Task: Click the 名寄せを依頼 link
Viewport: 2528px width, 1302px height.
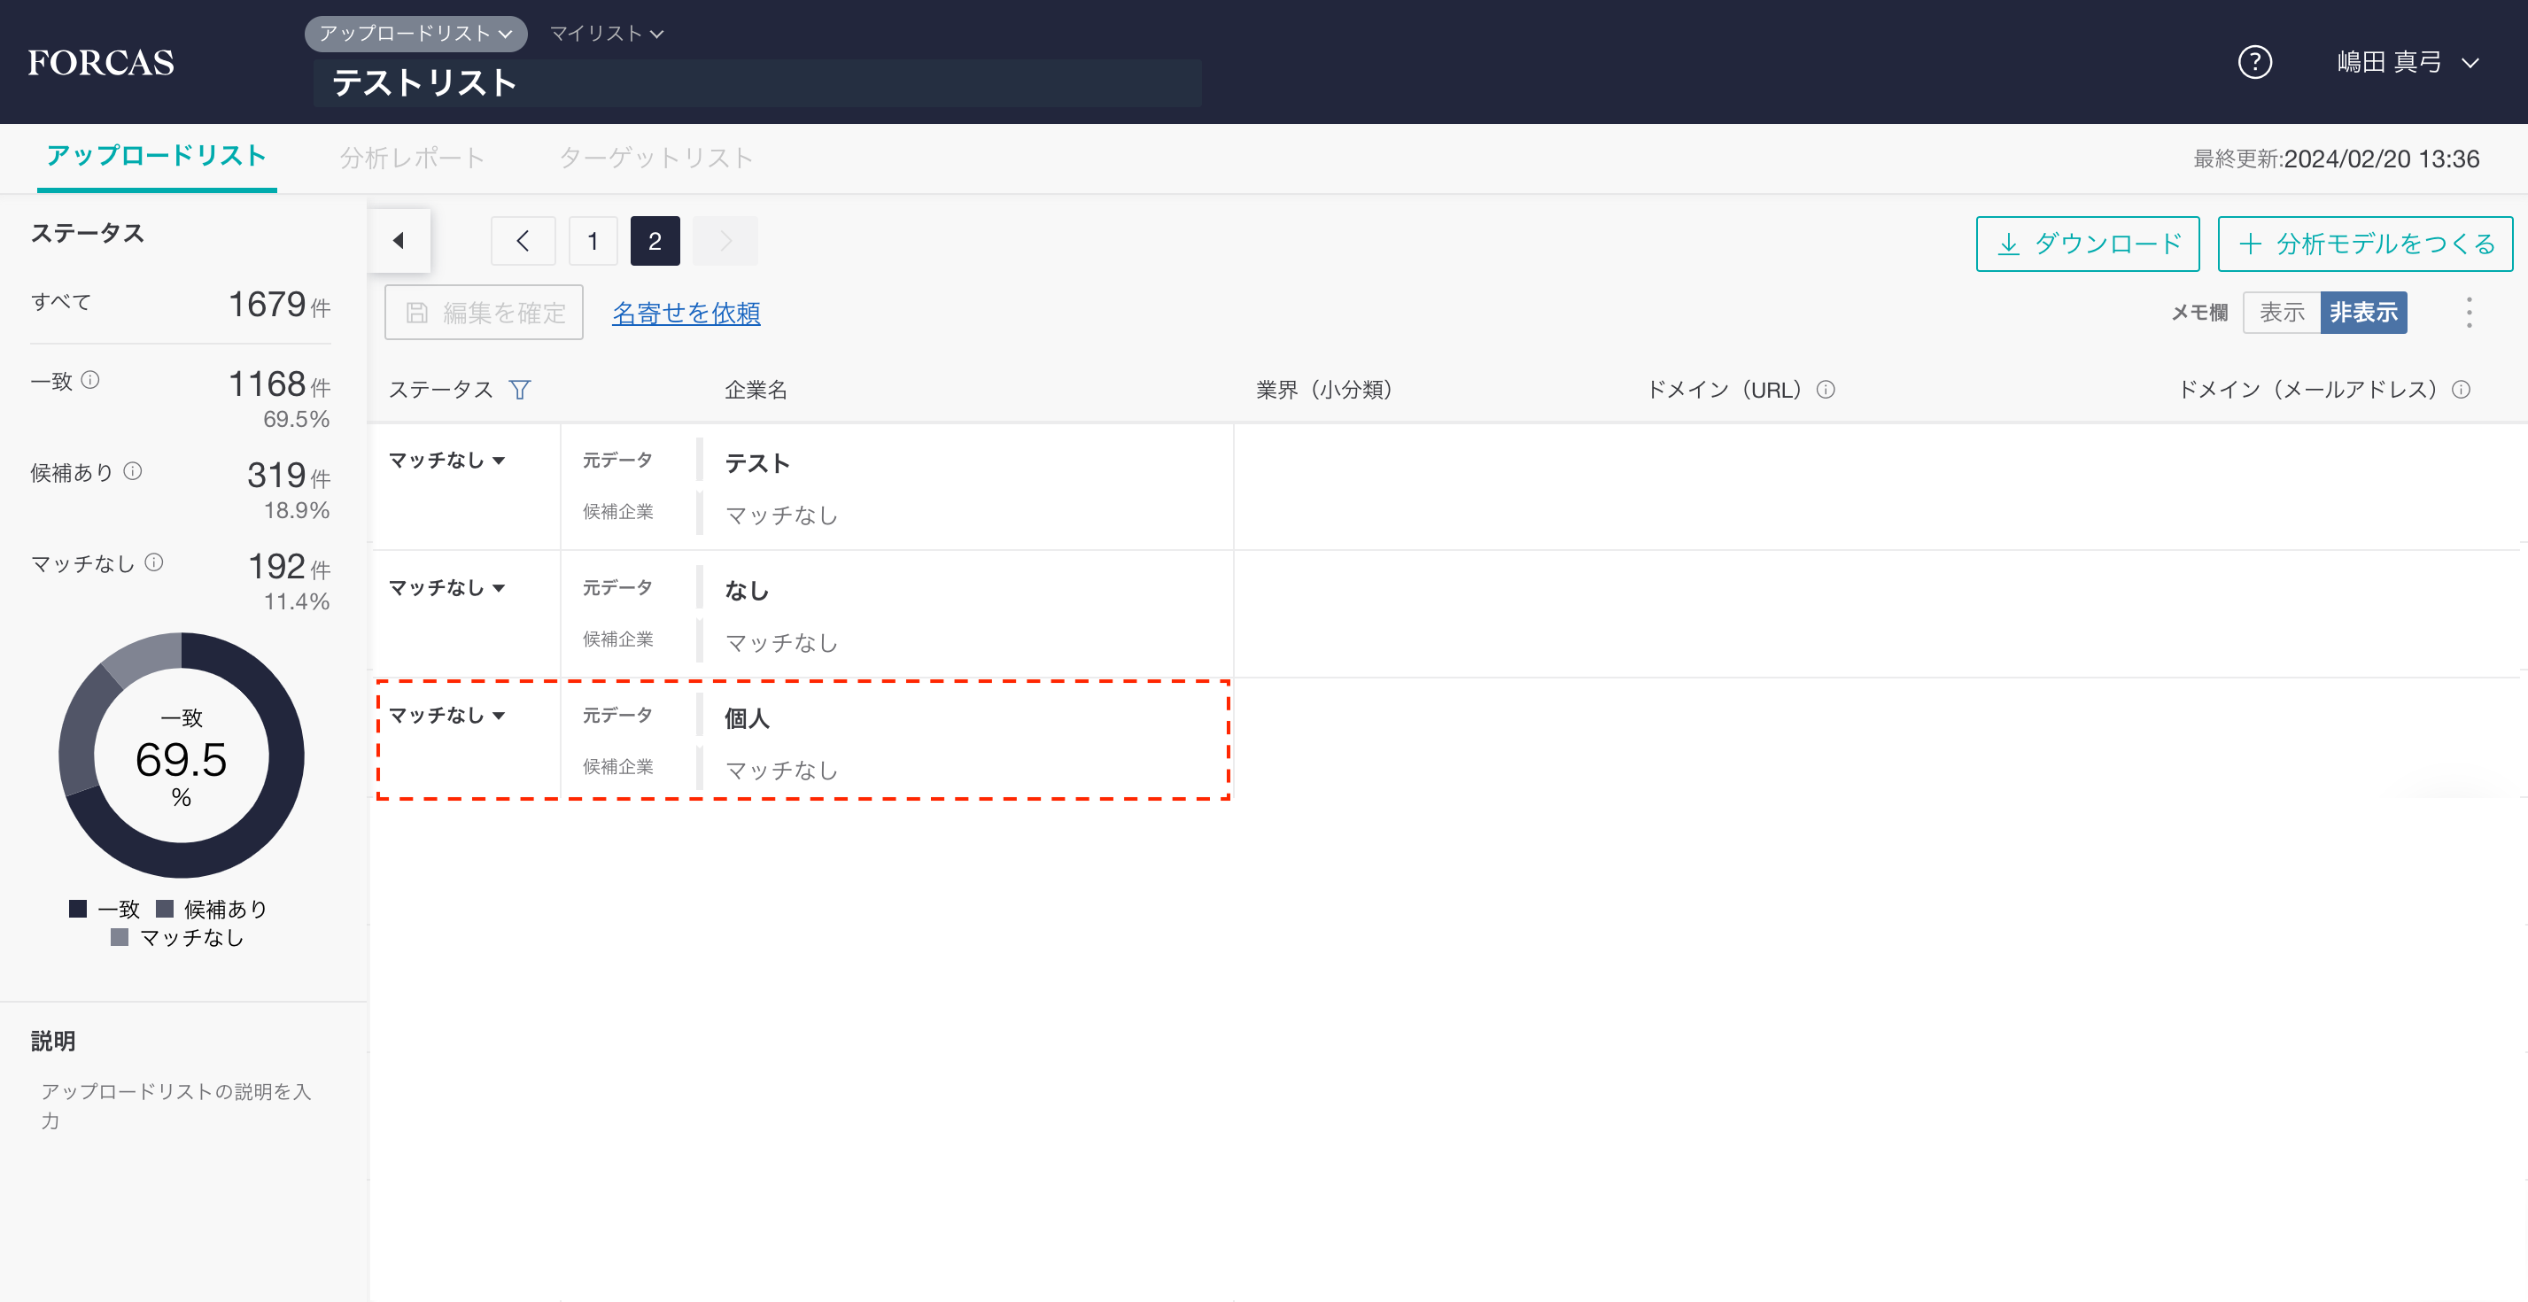Action: 686,313
